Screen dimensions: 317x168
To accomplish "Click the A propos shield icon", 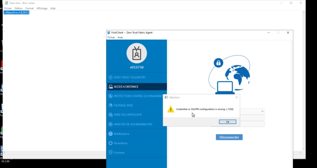I will click(x=111, y=152).
